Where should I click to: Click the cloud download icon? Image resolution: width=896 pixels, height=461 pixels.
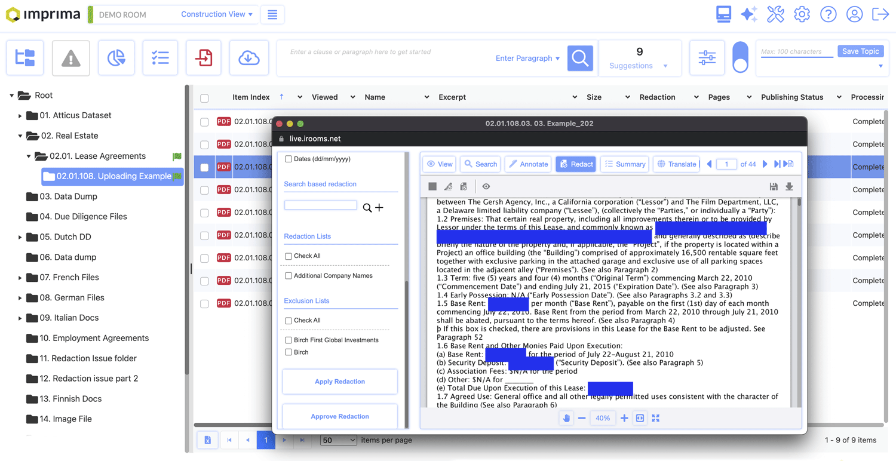(248, 58)
